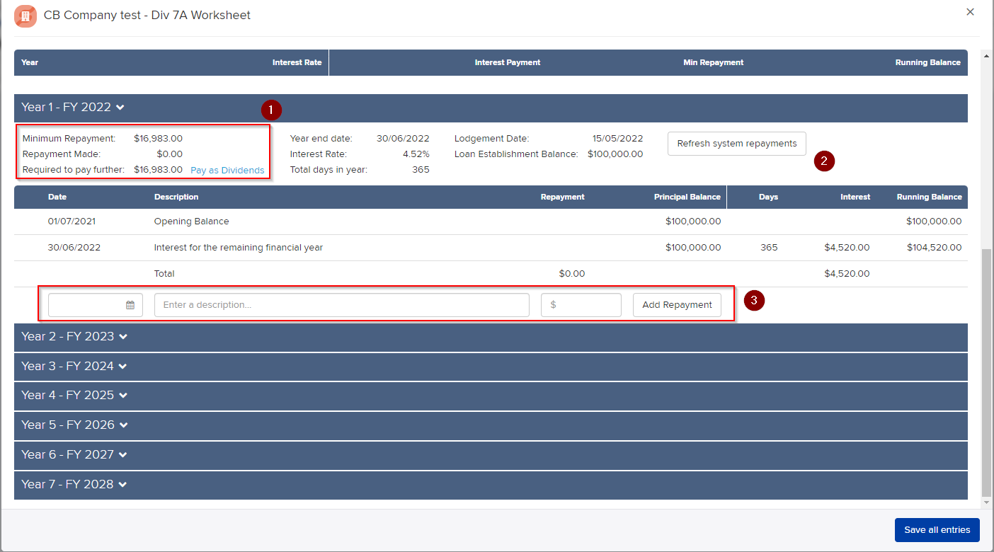This screenshot has height=552, width=994.
Task: Expand the Year 4 - FY 2025 section
Action: pos(74,396)
